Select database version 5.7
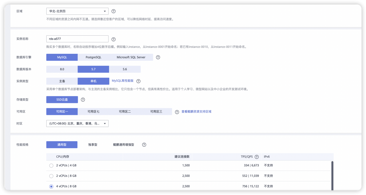366x195 pixels. click(x=93, y=69)
